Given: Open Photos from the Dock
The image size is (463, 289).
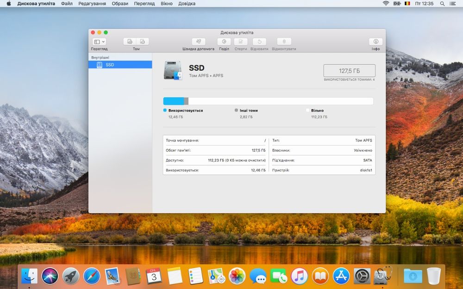Looking at the screenshot, I should (x=237, y=277).
